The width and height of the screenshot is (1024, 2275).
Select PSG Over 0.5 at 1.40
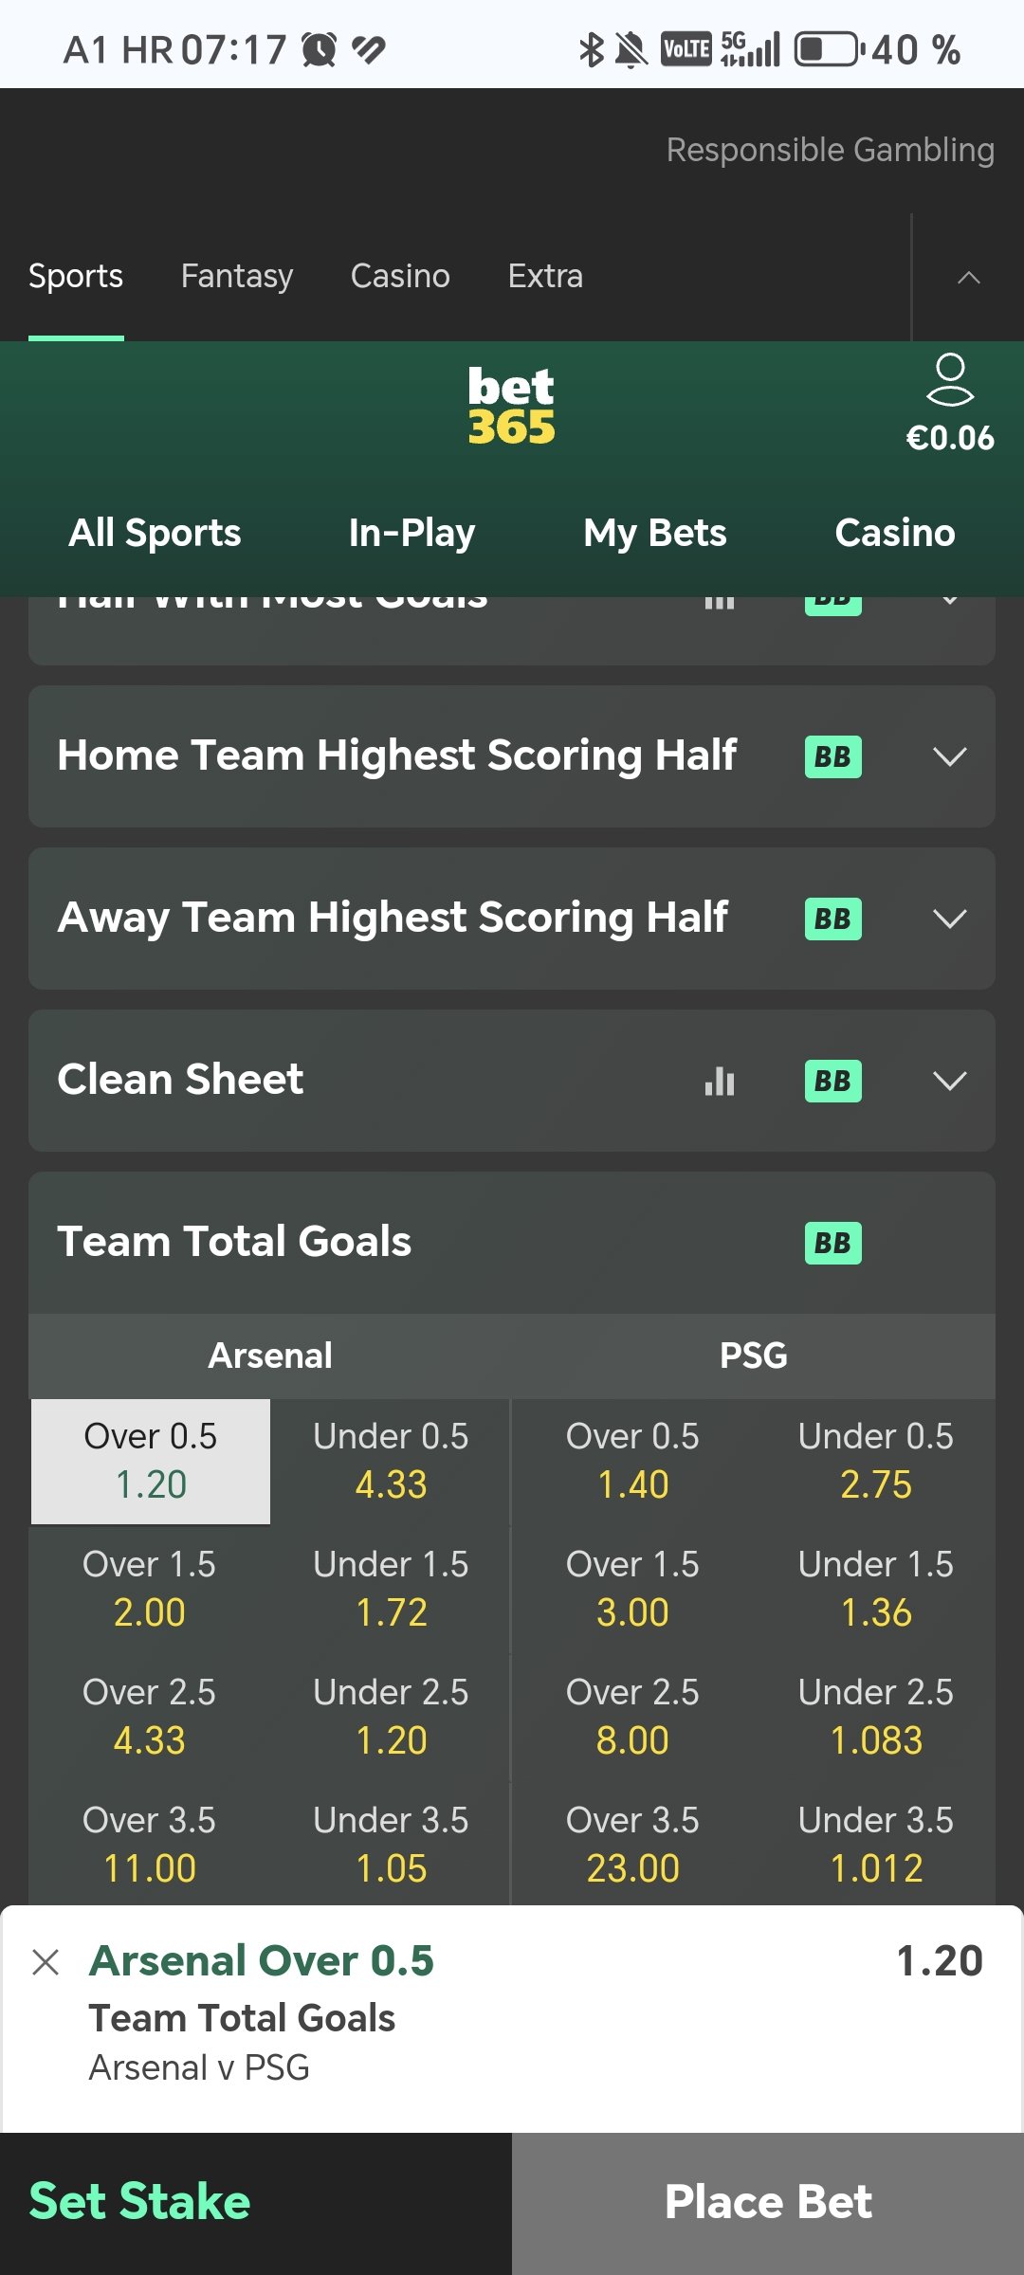coord(632,1461)
